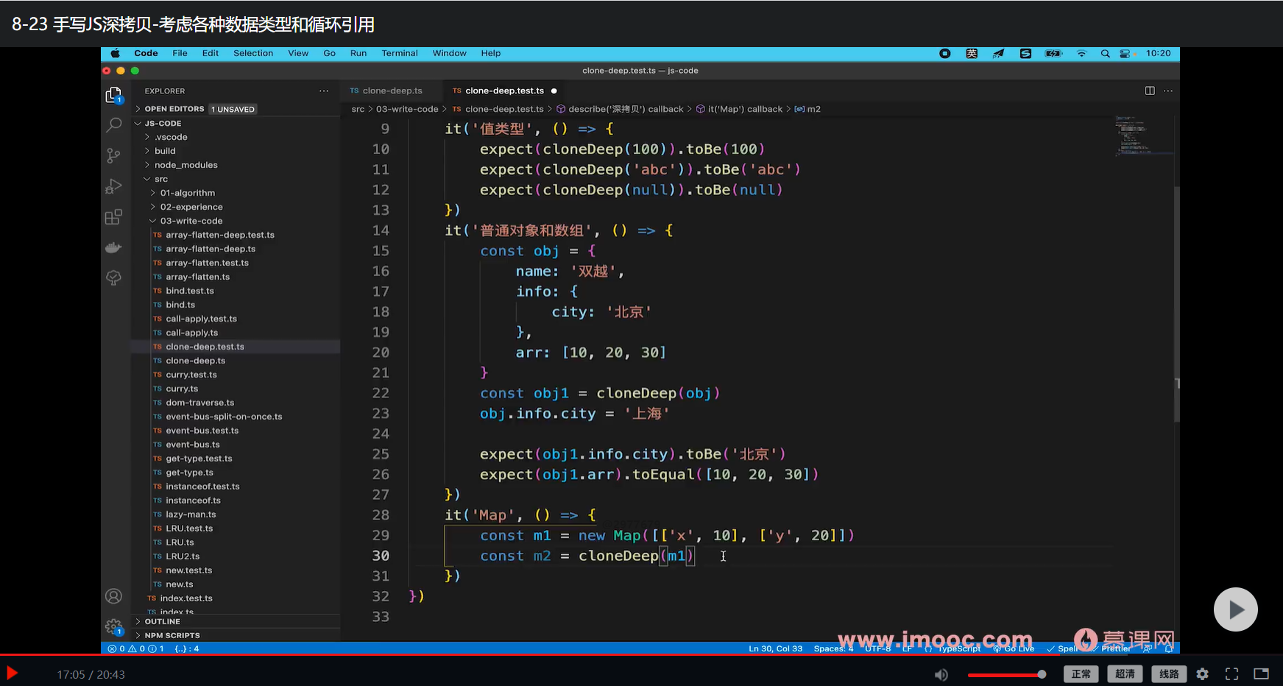Open the Search view in the activity bar
Image resolution: width=1283 pixels, height=686 pixels.
(113, 125)
